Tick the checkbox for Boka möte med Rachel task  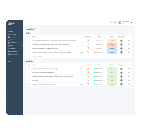coord(29,73)
